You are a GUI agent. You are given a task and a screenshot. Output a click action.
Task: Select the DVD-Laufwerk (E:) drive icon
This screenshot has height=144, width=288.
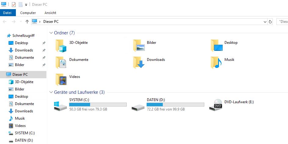[216, 105]
